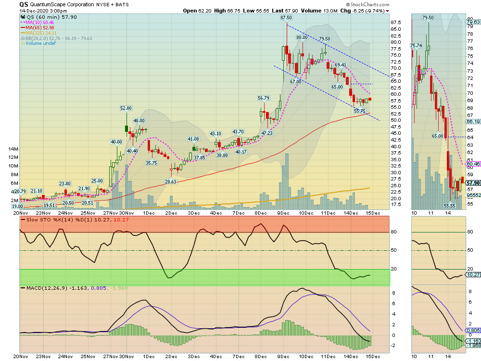Click the 23.80 price label
The image size is (481, 361).
(65, 183)
